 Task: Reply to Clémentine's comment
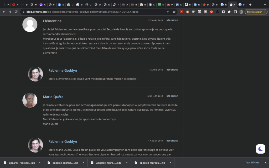point(172,20)
